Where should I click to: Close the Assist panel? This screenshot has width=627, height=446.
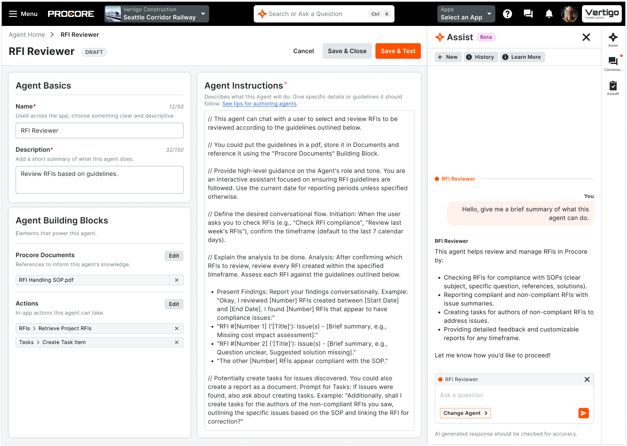(x=586, y=37)
